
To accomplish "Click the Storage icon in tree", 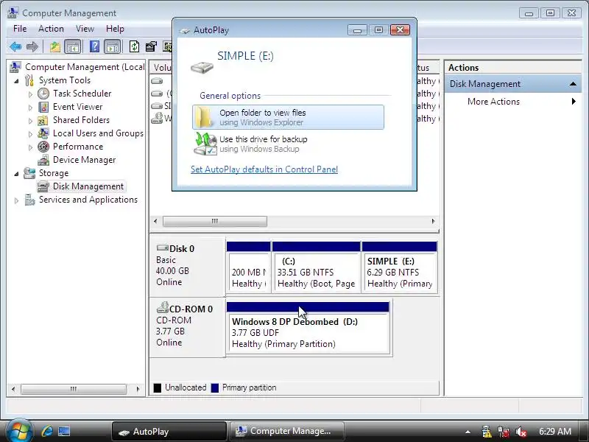I will click(x=29, y=173).
